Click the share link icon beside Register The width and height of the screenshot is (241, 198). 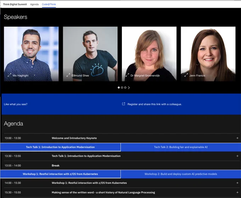[x=124, y=104]
